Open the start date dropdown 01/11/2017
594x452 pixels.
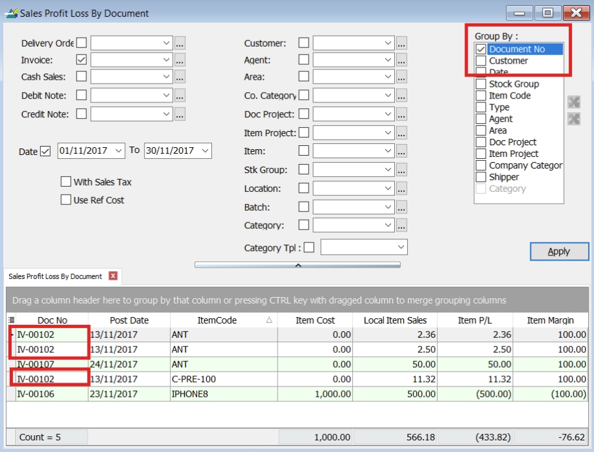[118, 151]
